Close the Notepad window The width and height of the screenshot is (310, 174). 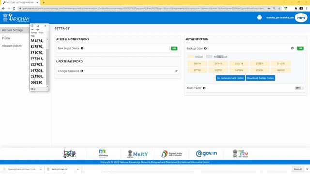point(45,26)
